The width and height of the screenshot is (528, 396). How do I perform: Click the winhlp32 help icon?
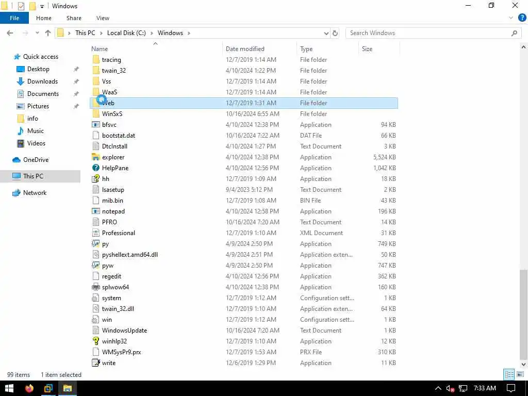[x=96, y=341]
